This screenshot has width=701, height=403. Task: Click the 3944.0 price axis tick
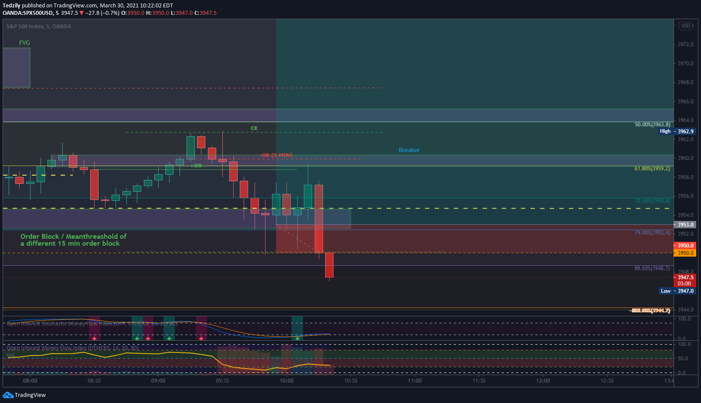click(685, 310)
